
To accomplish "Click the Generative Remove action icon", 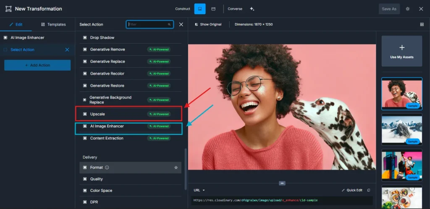I will click(85, 49).
